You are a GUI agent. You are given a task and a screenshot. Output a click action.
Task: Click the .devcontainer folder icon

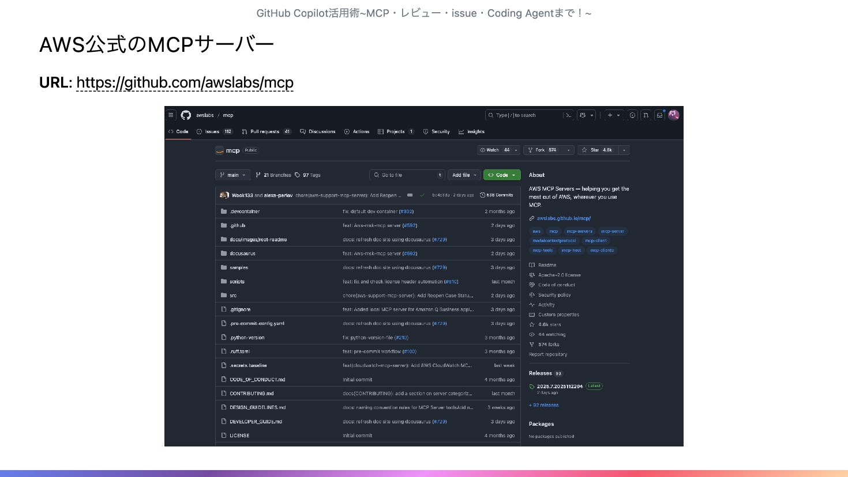[224, 211]
